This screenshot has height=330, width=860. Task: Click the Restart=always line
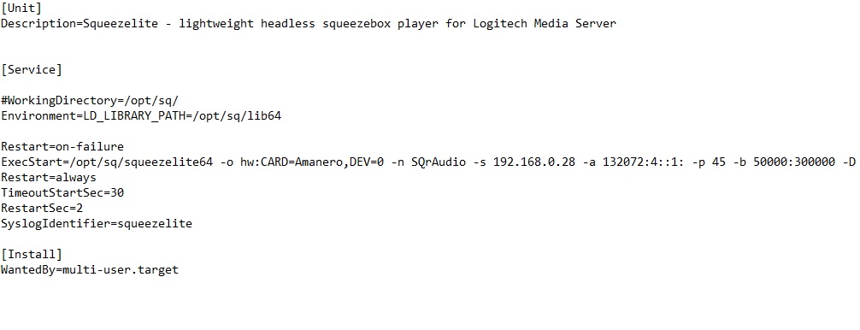(49, 177)
